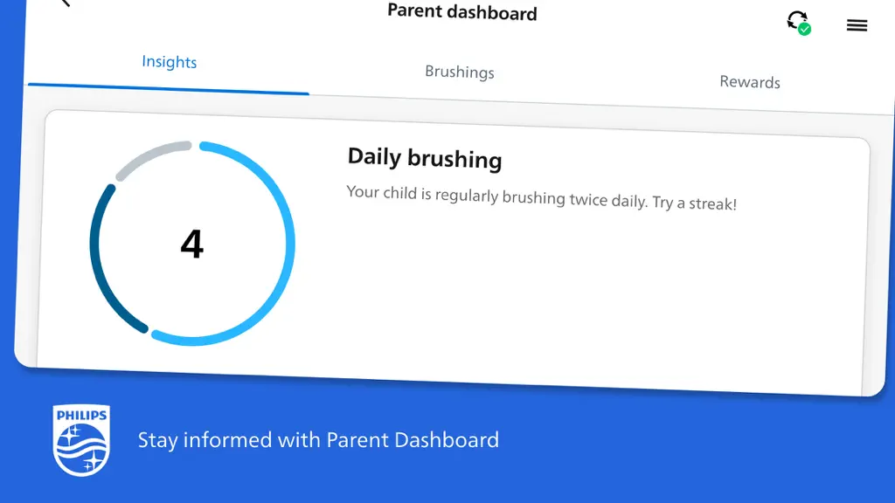Image resolution: width=895 pixels, height=503 pixels.
Task: Click the number 4 in the ring
Action: (x=191, y=245)
